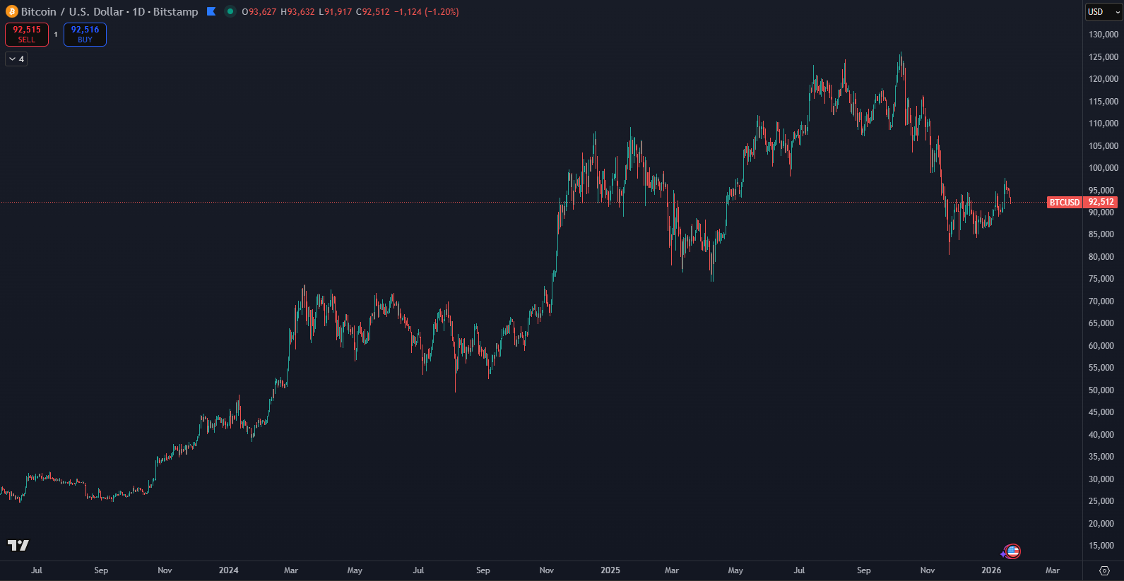This screenshot has width=1124, height=581.
Task: Click the BTCUSD price line label
Action: point(1064,203)
